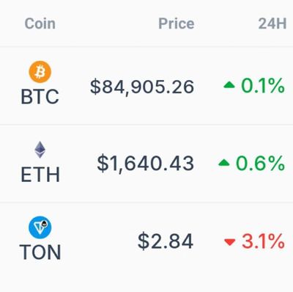Screen dimensions: 293x292
Task: Sort by the 24H change column header
Action: pos(272,23)
